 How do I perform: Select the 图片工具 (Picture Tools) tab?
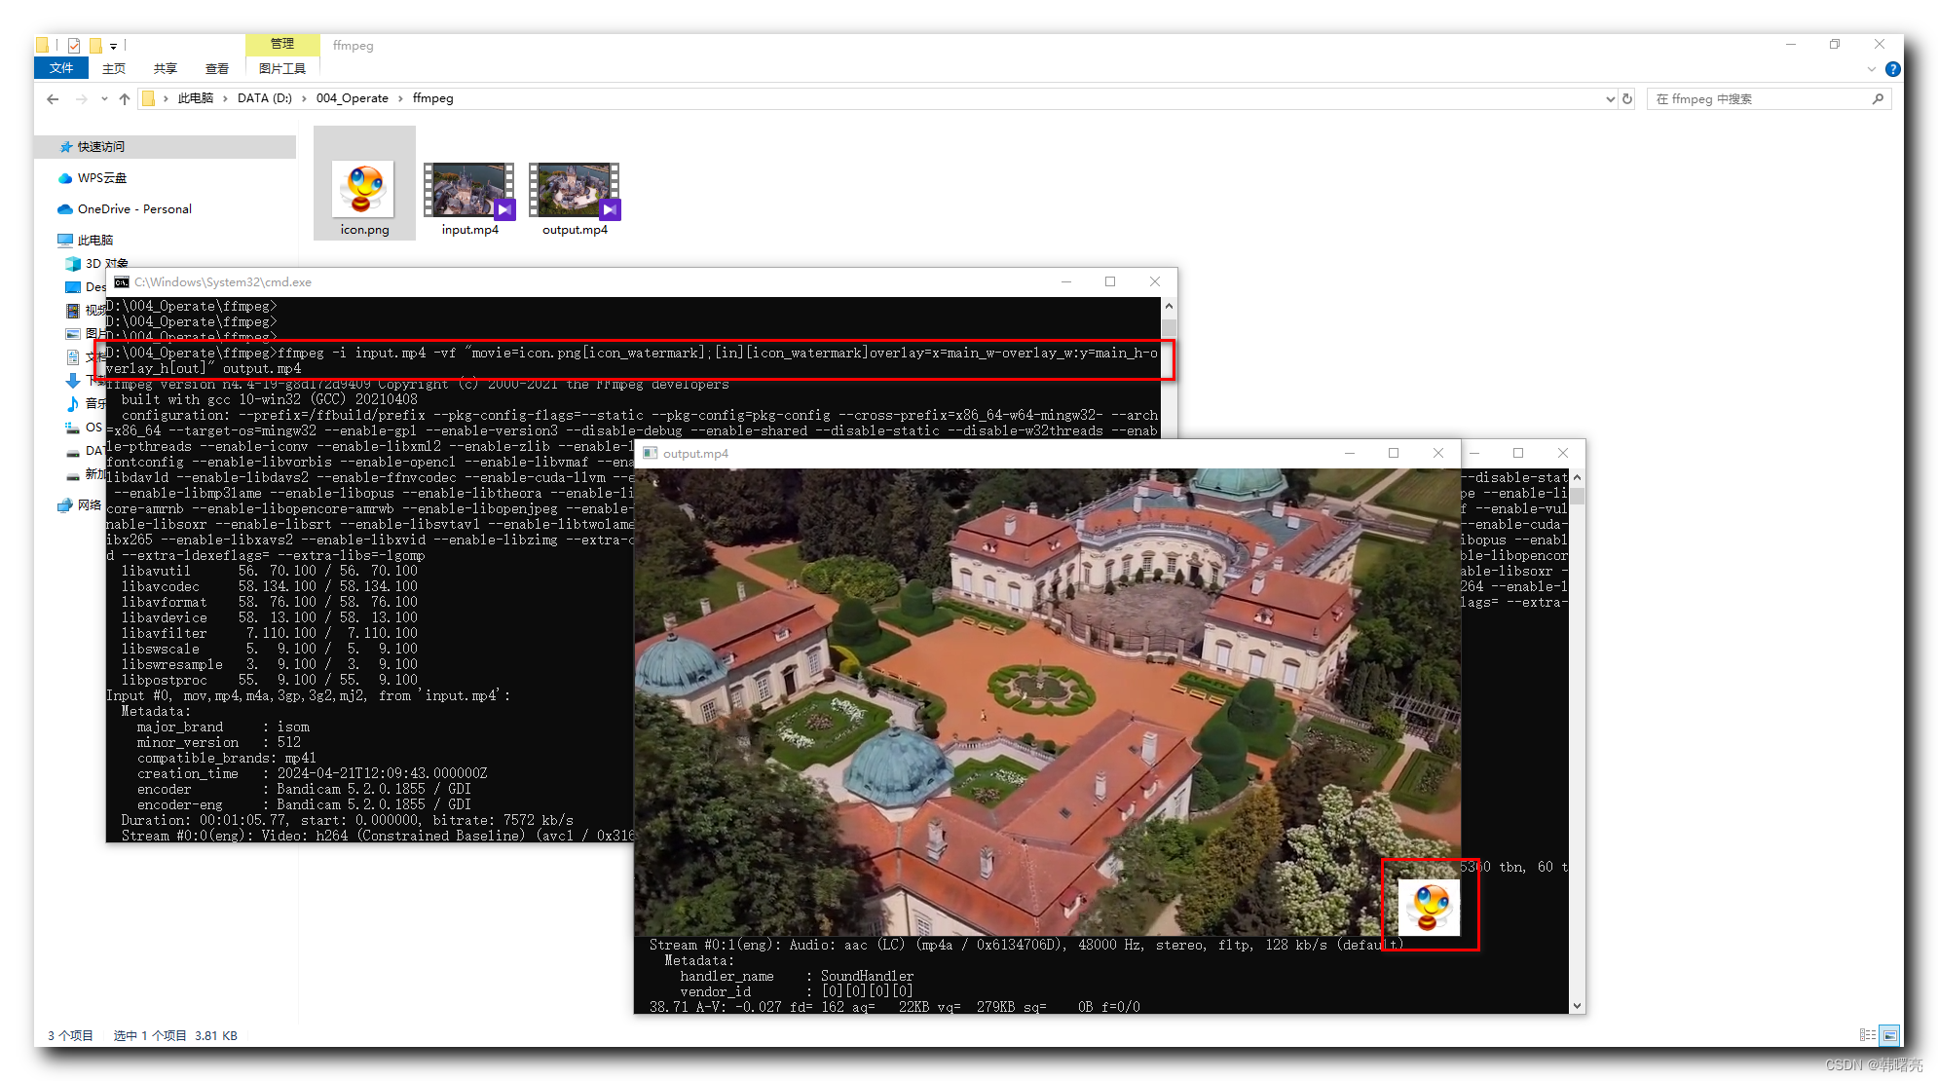coord(282,68)
